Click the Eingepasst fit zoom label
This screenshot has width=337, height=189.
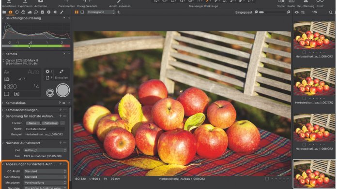point(244,13)
